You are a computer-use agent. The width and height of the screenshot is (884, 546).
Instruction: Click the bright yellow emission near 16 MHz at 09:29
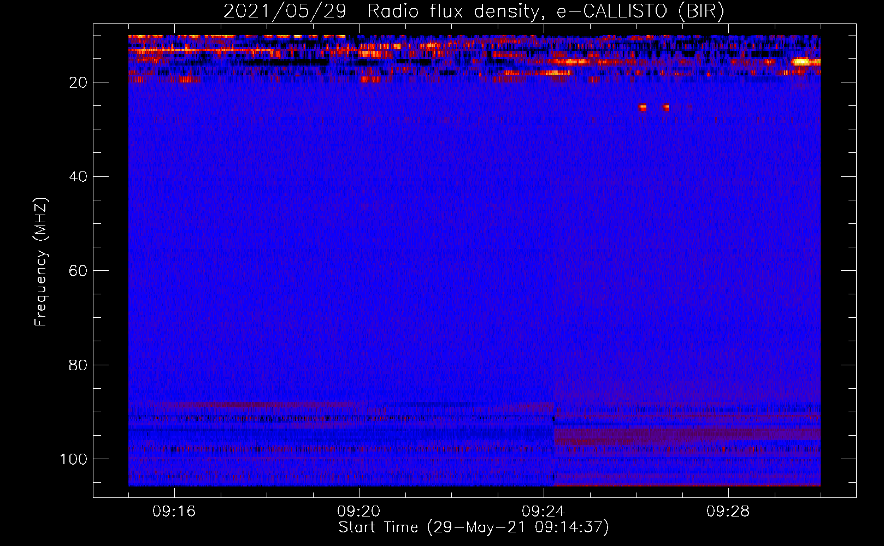[805, 62]
